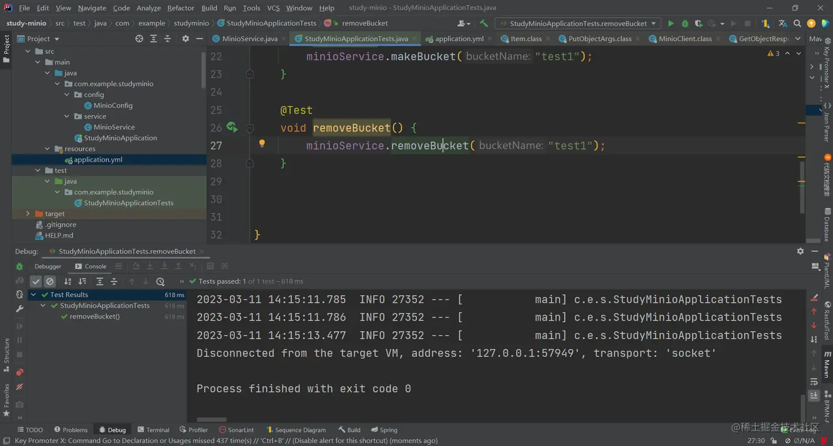Open Search Everywhere magnifier icon
Screen dimensions: 833x446
coord(797,24)
